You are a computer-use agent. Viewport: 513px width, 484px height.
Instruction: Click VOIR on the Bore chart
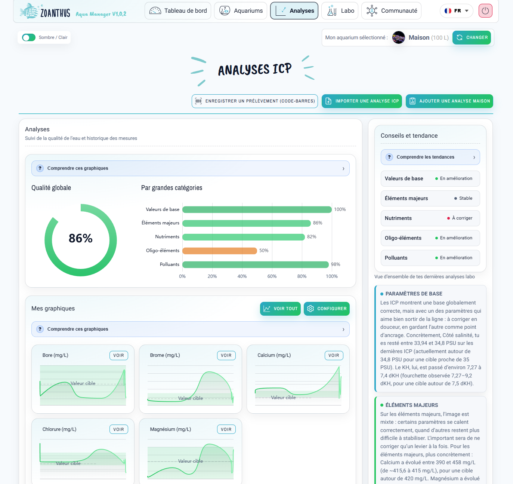119,355
